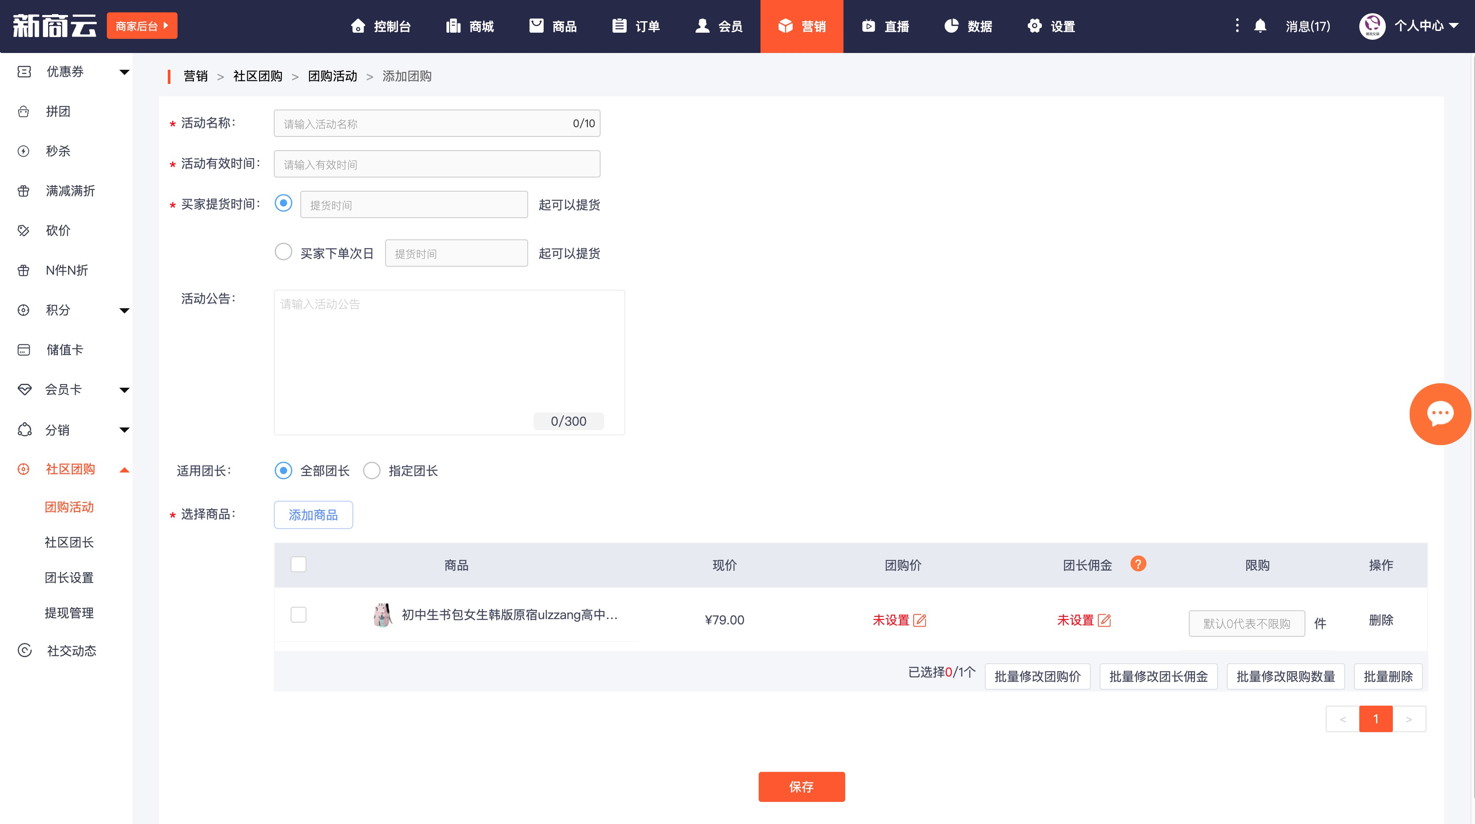Click the 营销 box icon

[785, 26]
